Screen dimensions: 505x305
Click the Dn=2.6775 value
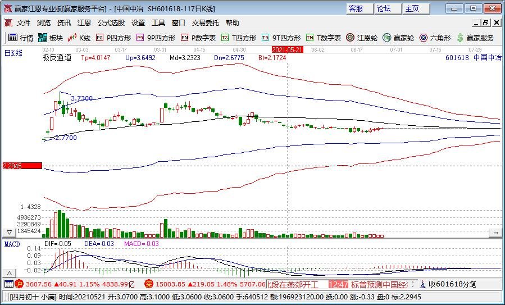point(229,58)
